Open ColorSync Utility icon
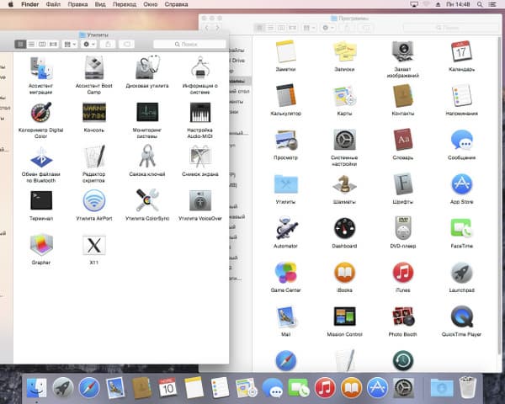This screenshot has width=505, height=404. (x=147, y=200)
